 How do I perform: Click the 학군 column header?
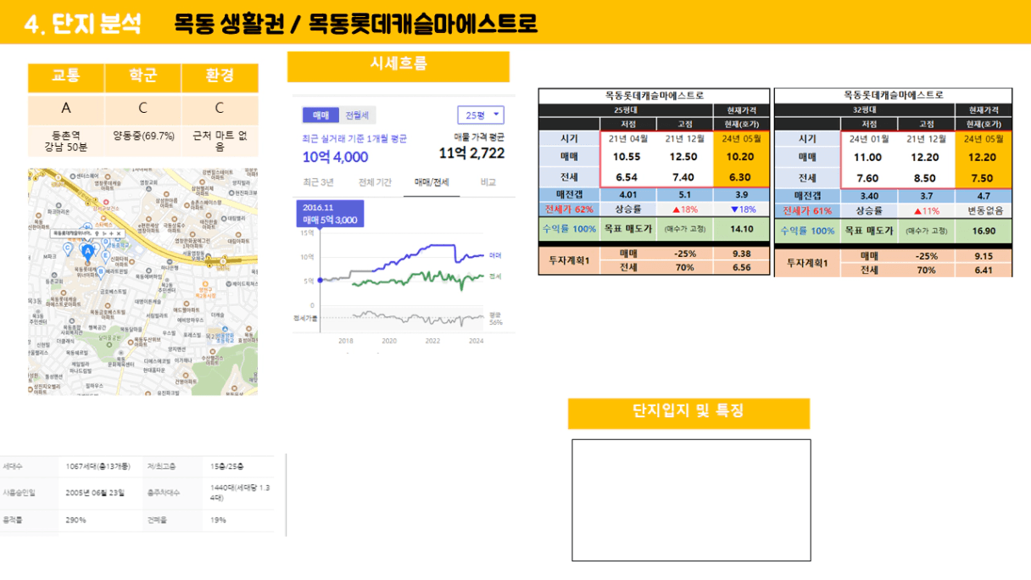tap(142, 77)
